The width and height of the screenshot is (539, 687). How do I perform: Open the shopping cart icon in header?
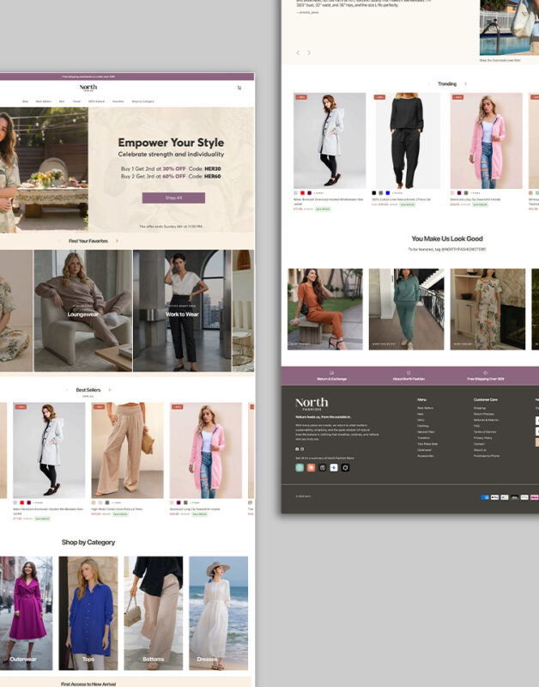[239, 88]
